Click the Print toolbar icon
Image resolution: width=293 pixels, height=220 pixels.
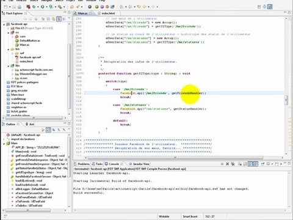tap(20, 7)
